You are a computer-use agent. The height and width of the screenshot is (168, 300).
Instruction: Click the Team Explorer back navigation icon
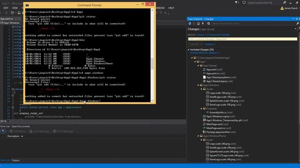point(189,23)
